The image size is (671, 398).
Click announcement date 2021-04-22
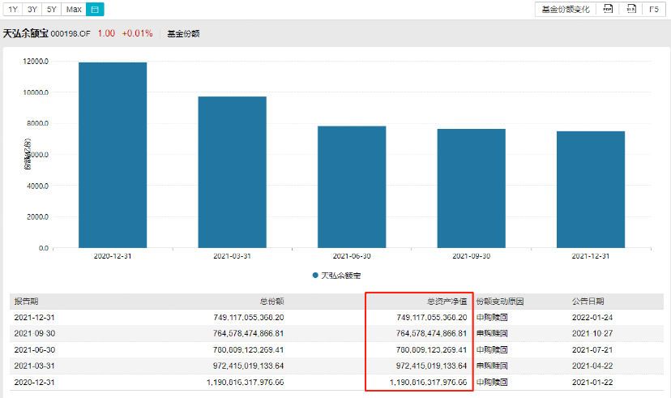pos(592,366)
